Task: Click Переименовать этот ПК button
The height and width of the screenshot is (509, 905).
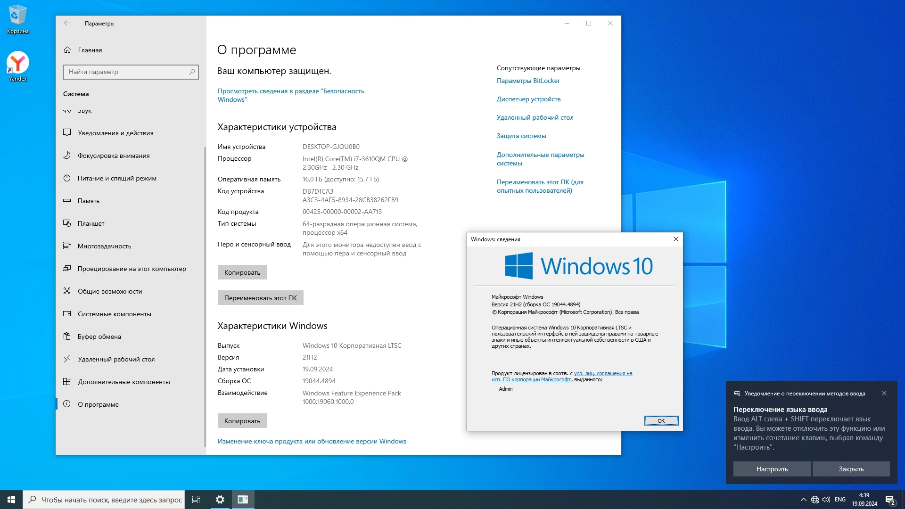Action: click(x=260, y=298)
